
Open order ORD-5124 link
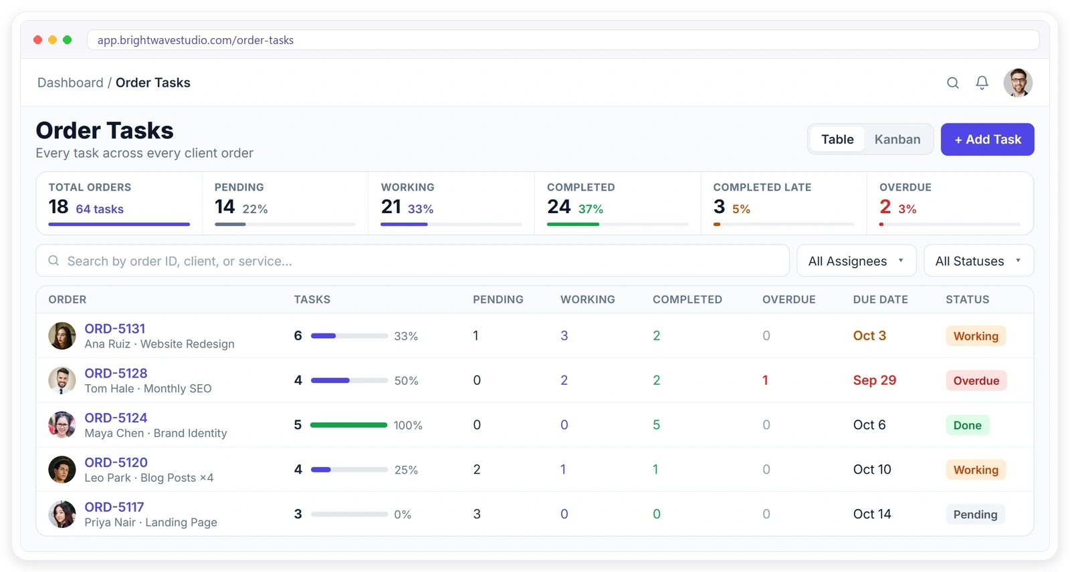click(x=116, y=418)
